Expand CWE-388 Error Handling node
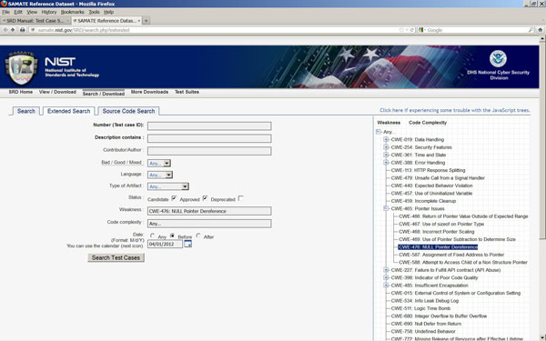546x341 pixels. (386, 163)
